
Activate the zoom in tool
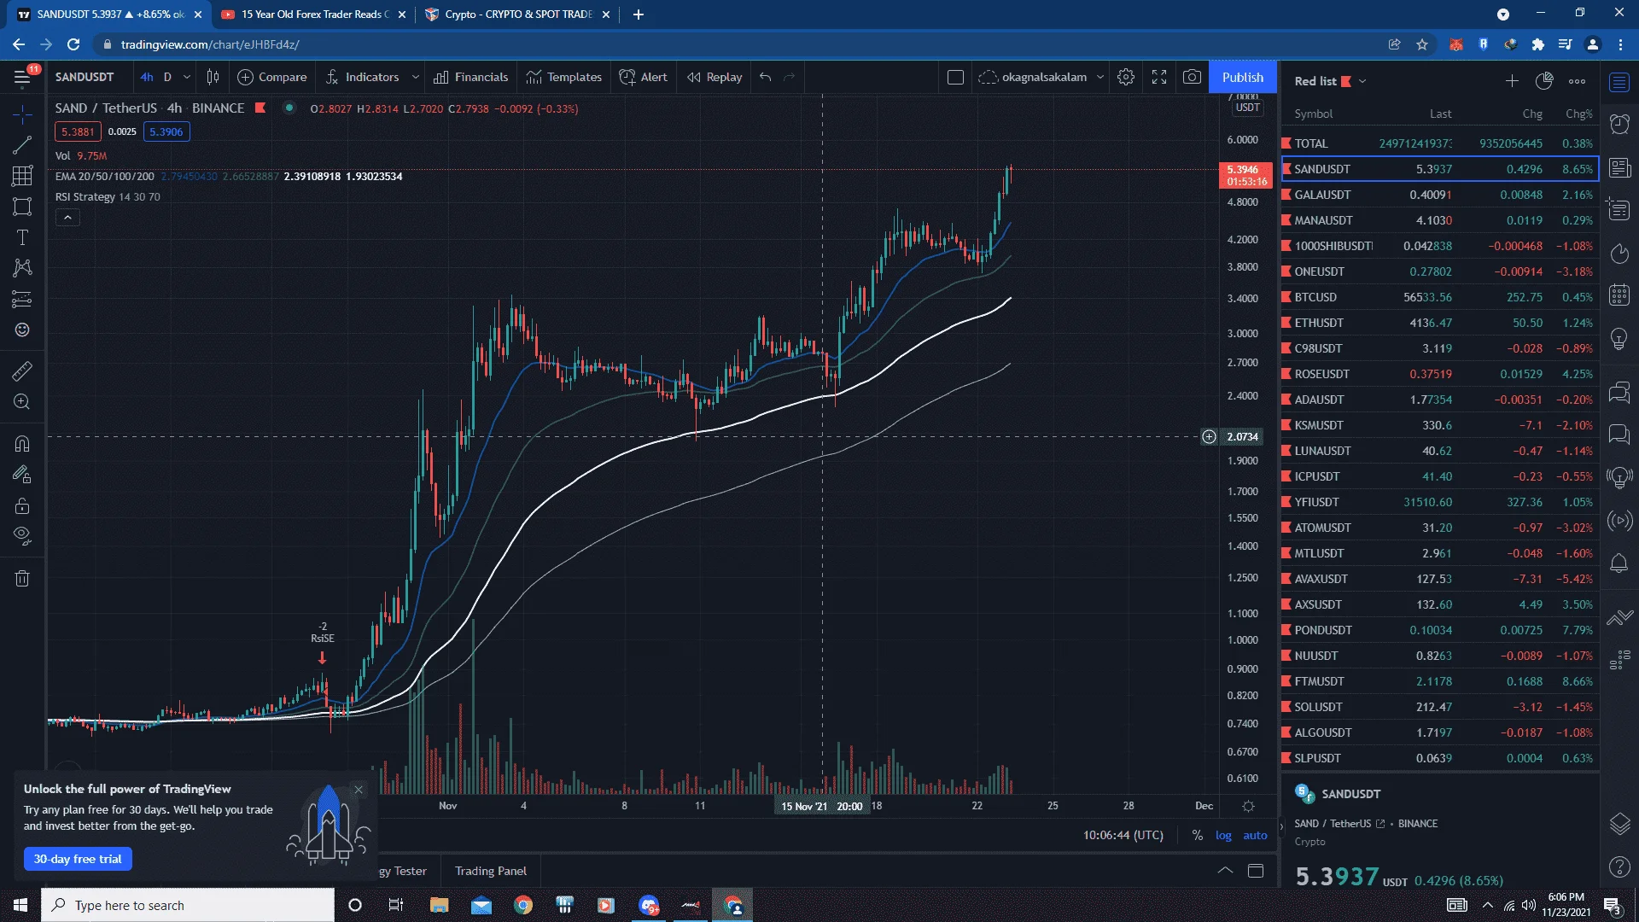[x=22, y=401]
